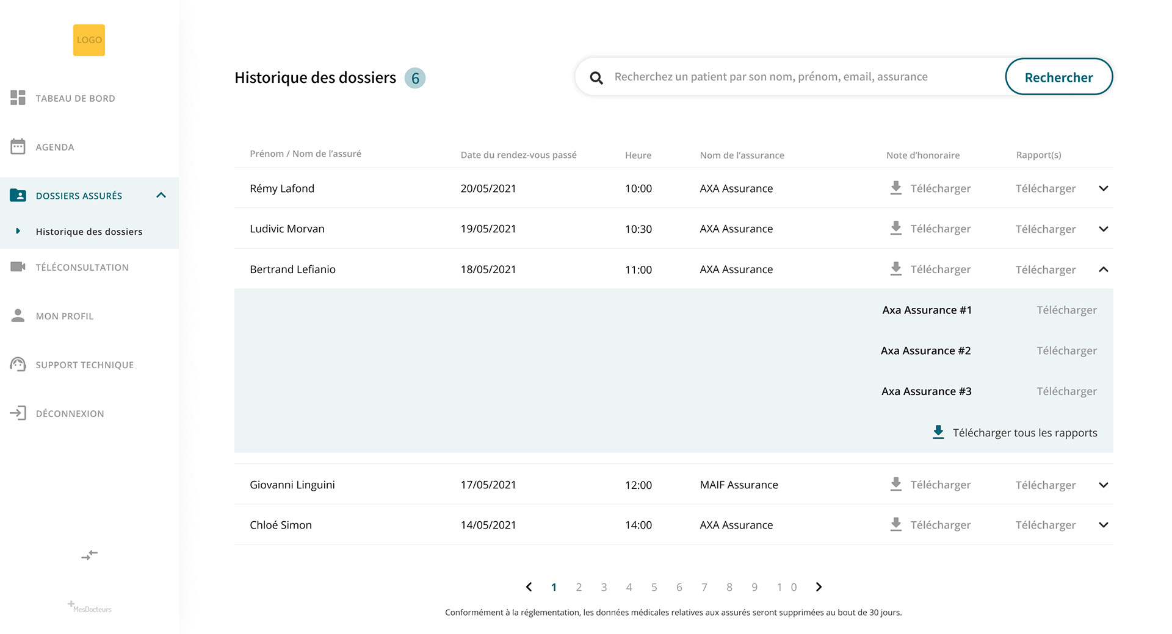Screen dimensions: 1172x634
Task: Click the MesDocteurs footer logo
Action: (x=89, y=607)
